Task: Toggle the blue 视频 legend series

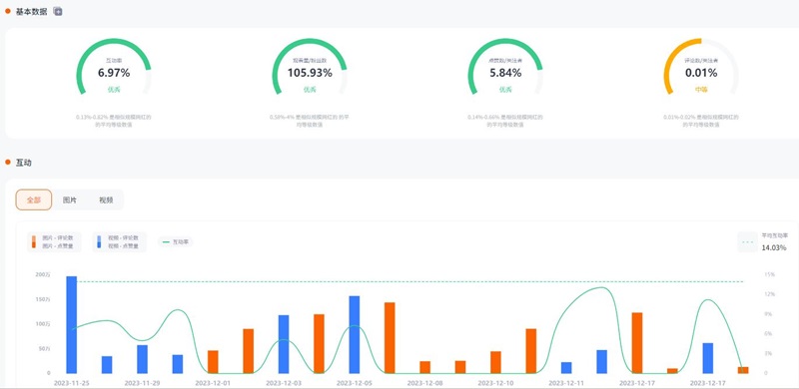Action: [119, 241]
